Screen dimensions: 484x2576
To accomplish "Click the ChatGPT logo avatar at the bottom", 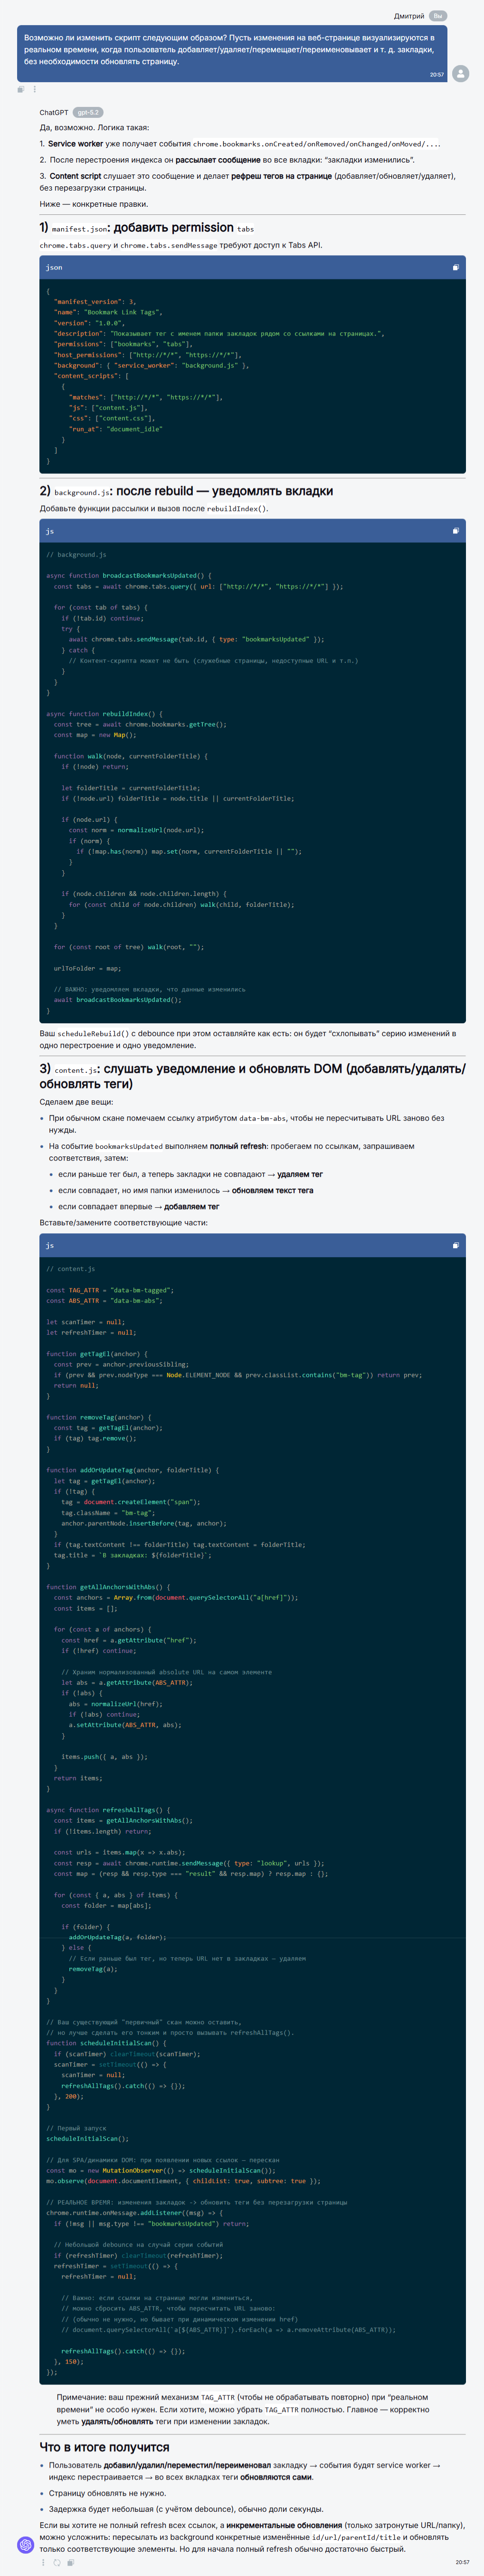I will pos(25,2545).
